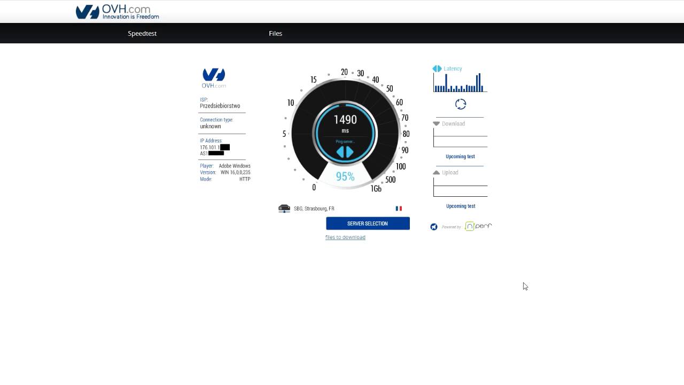Click the Upload graph box
The image size is (684, 385).
pos(460,187)
